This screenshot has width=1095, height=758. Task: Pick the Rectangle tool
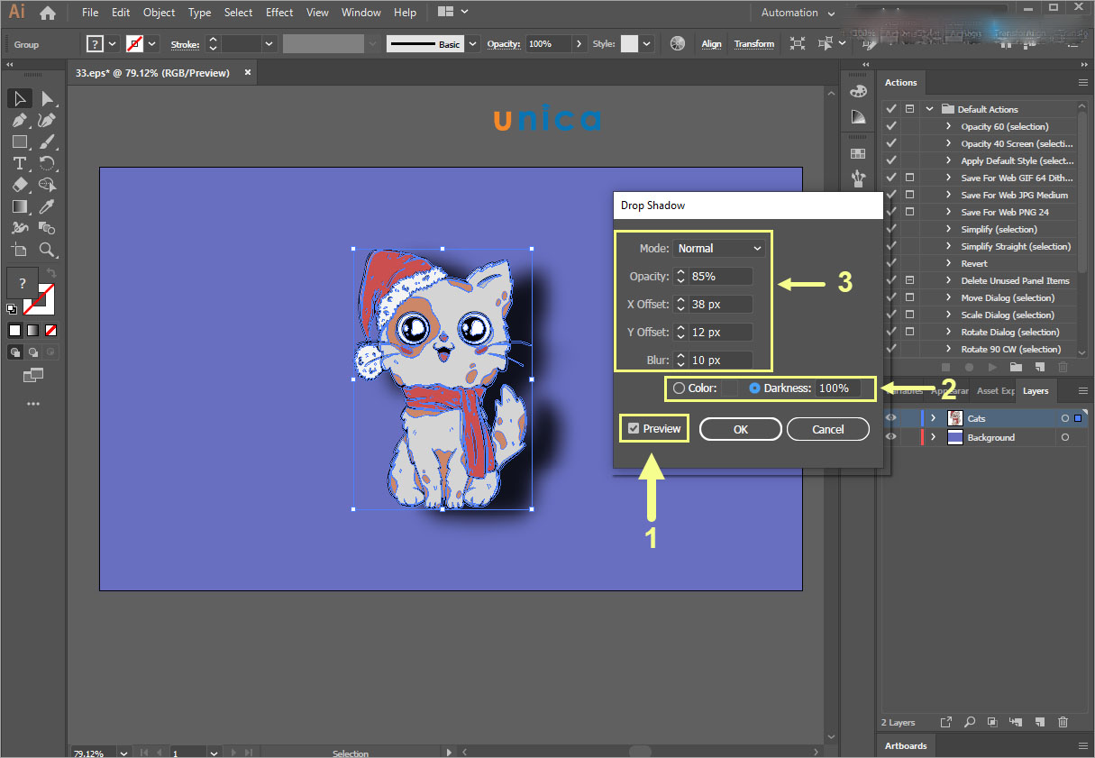click(19, 142)
